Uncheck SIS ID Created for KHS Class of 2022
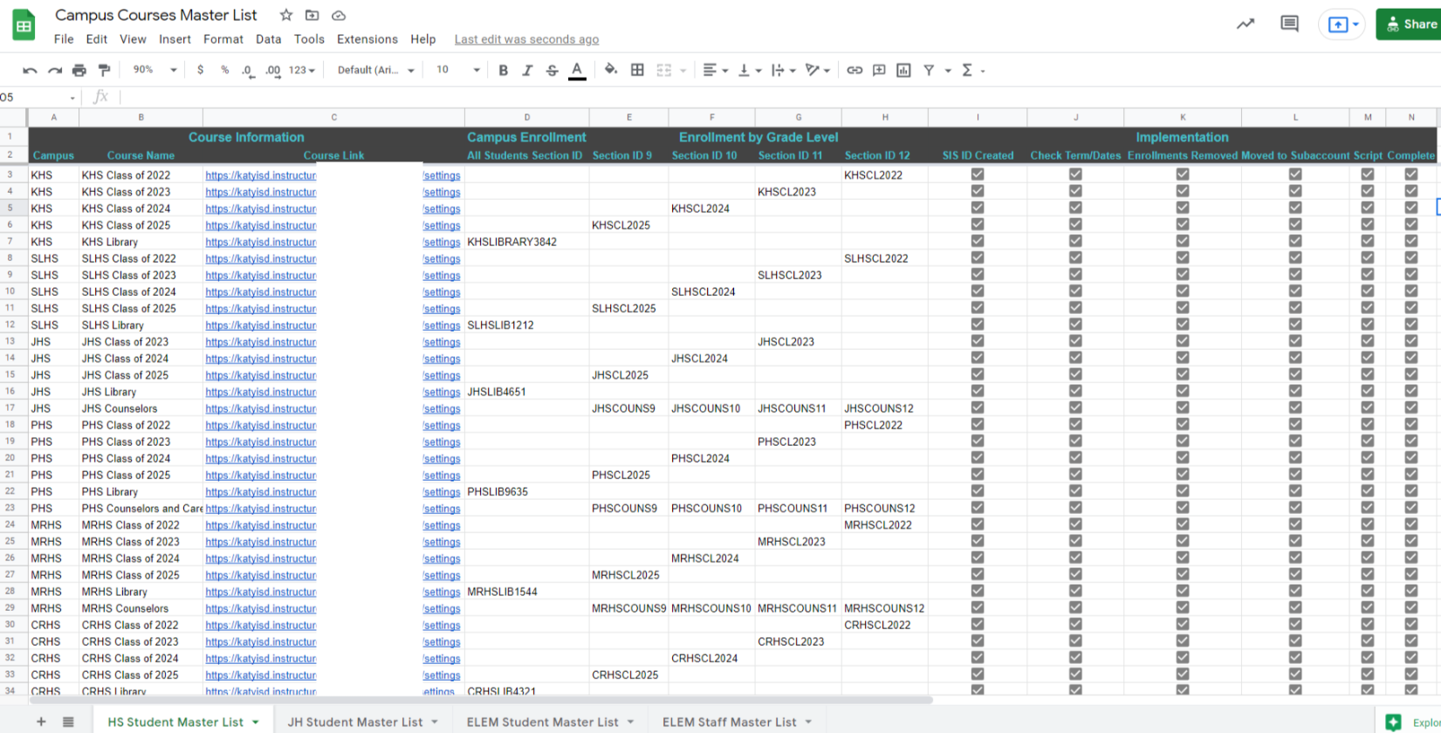1441x733 pixels. [978, 175]
